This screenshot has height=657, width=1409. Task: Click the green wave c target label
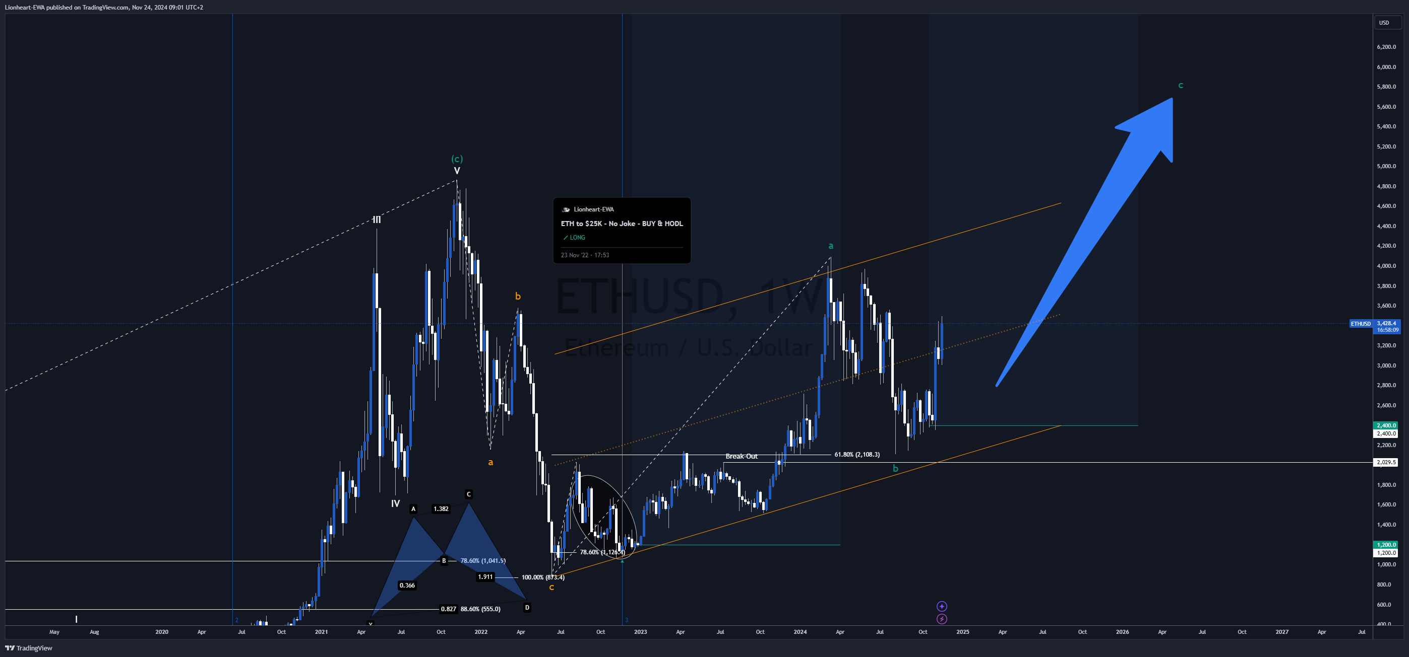tap(1180, 85)
